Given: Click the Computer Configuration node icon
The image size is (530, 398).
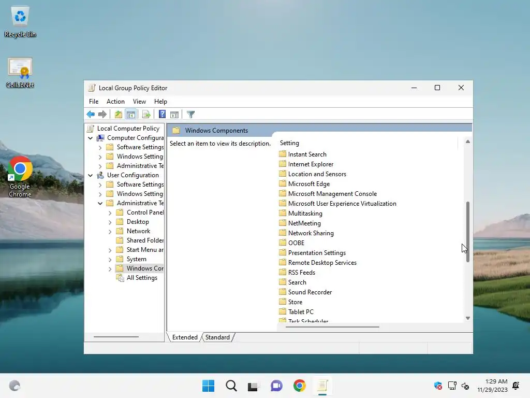Looking at the screenshot, I should click(x=100, y=138).
